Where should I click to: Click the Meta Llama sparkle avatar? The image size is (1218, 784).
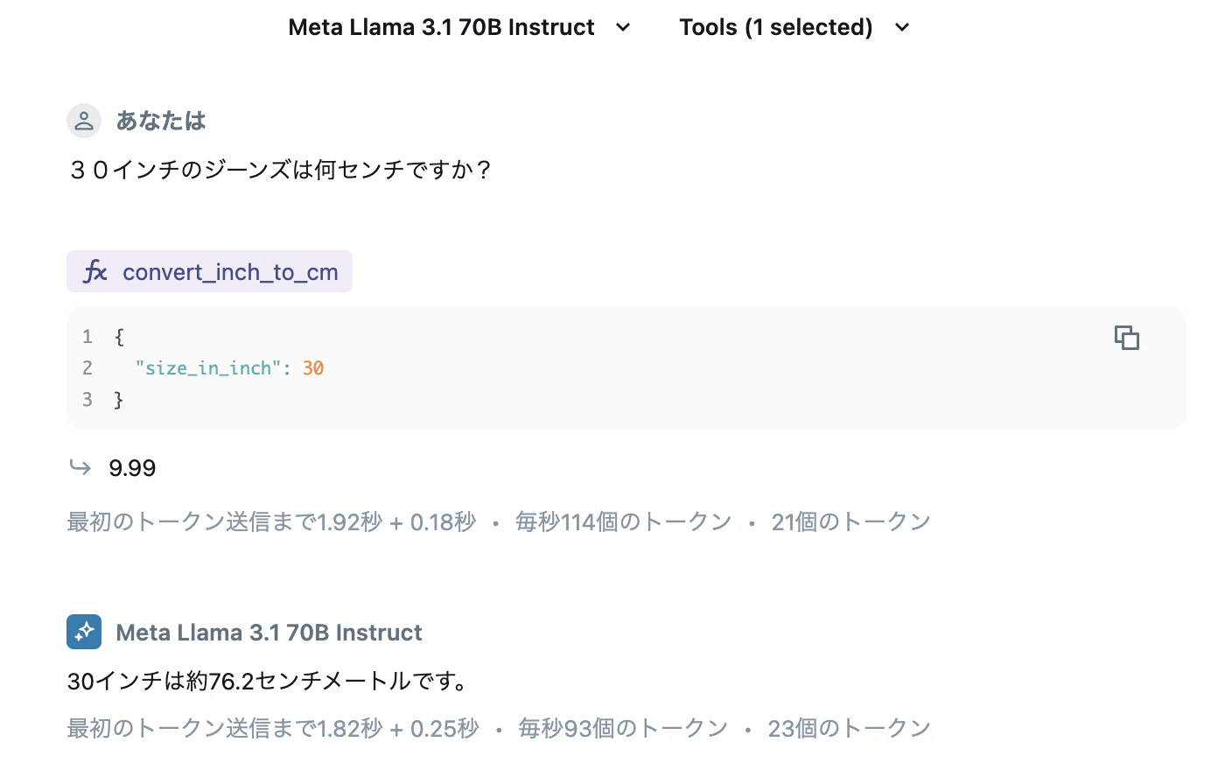84,632
